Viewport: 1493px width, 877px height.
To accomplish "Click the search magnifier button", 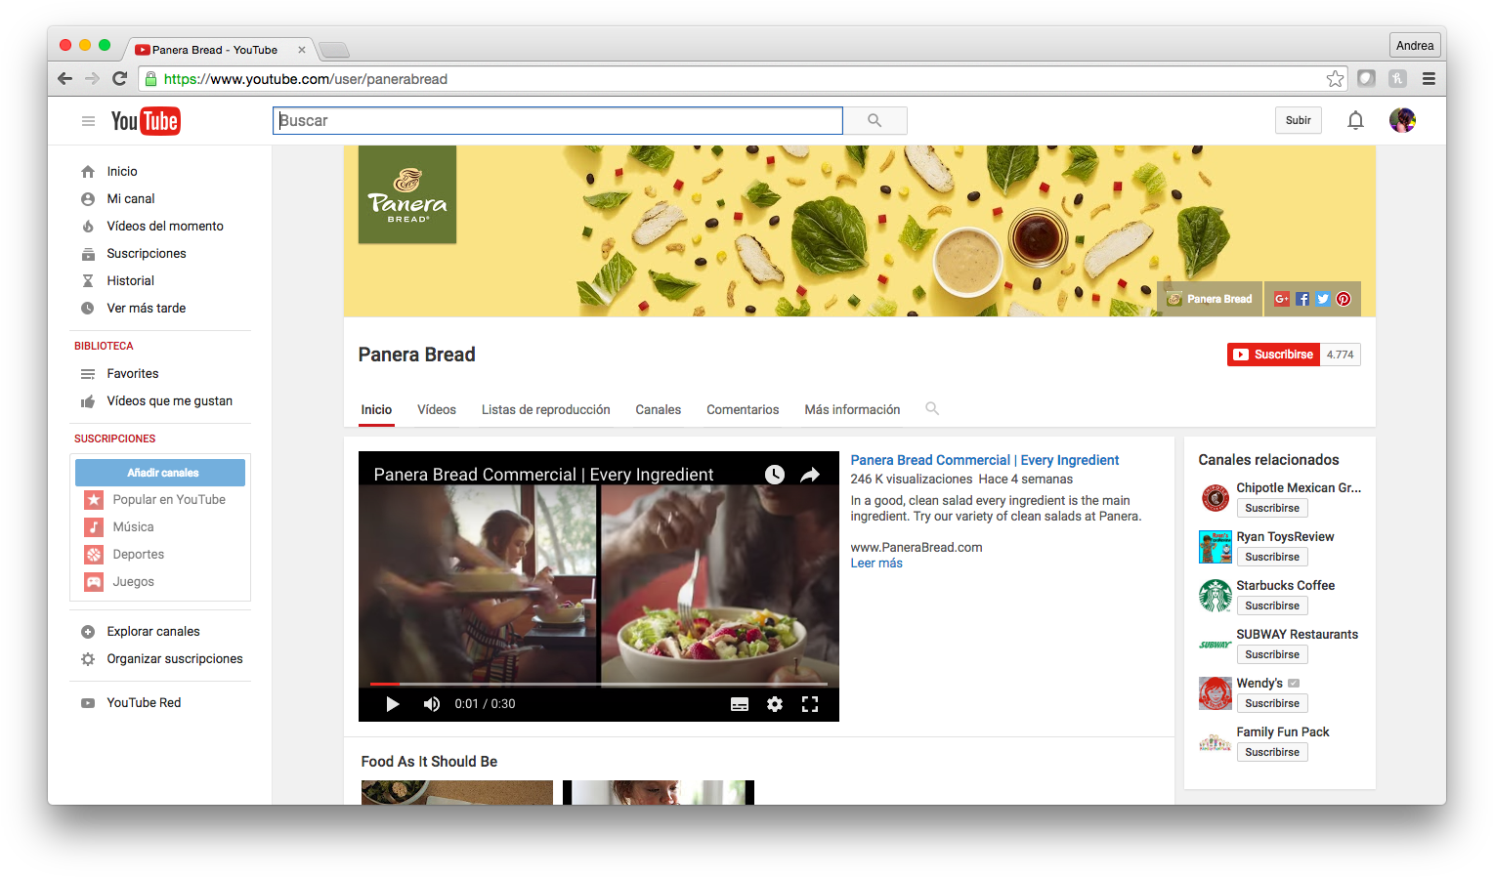I will click(874, 120).
